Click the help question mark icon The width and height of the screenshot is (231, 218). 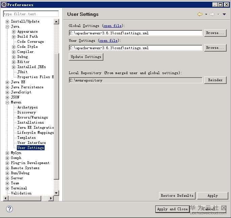click(x=9, y=209)
